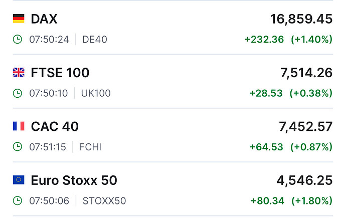Click the EU flag icon beside Euro Stoxx 50
346x219 pixels.
(x=18, y=180)
